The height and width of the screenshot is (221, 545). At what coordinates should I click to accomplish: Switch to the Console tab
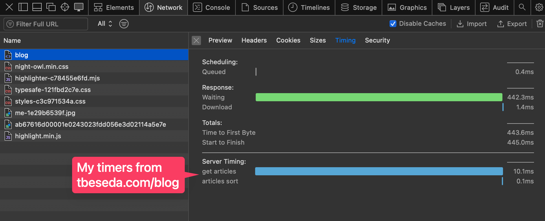211,8
